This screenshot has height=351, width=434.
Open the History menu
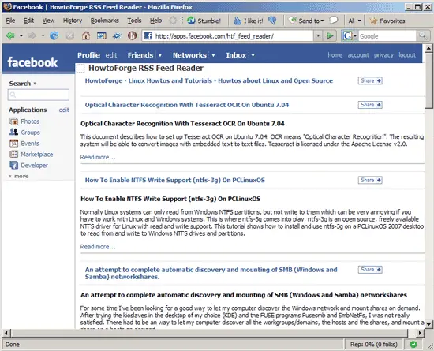(73, 21)
